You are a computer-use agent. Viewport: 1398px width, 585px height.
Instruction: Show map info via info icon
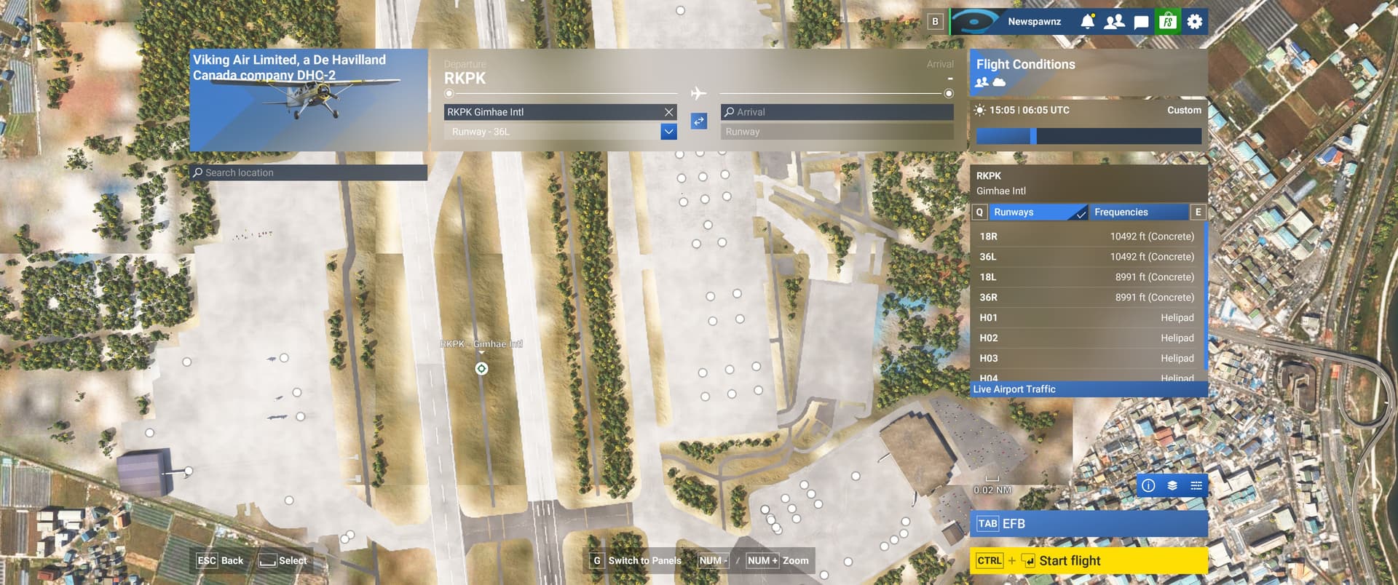[1148, 485]
